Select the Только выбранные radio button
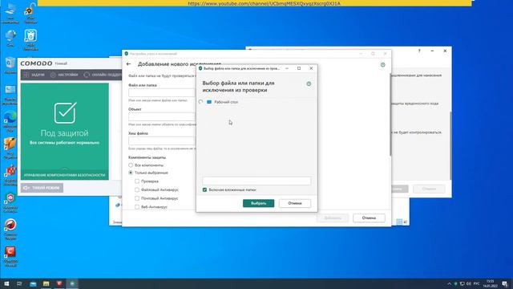The image size is (513, 289). click(131, 173)
